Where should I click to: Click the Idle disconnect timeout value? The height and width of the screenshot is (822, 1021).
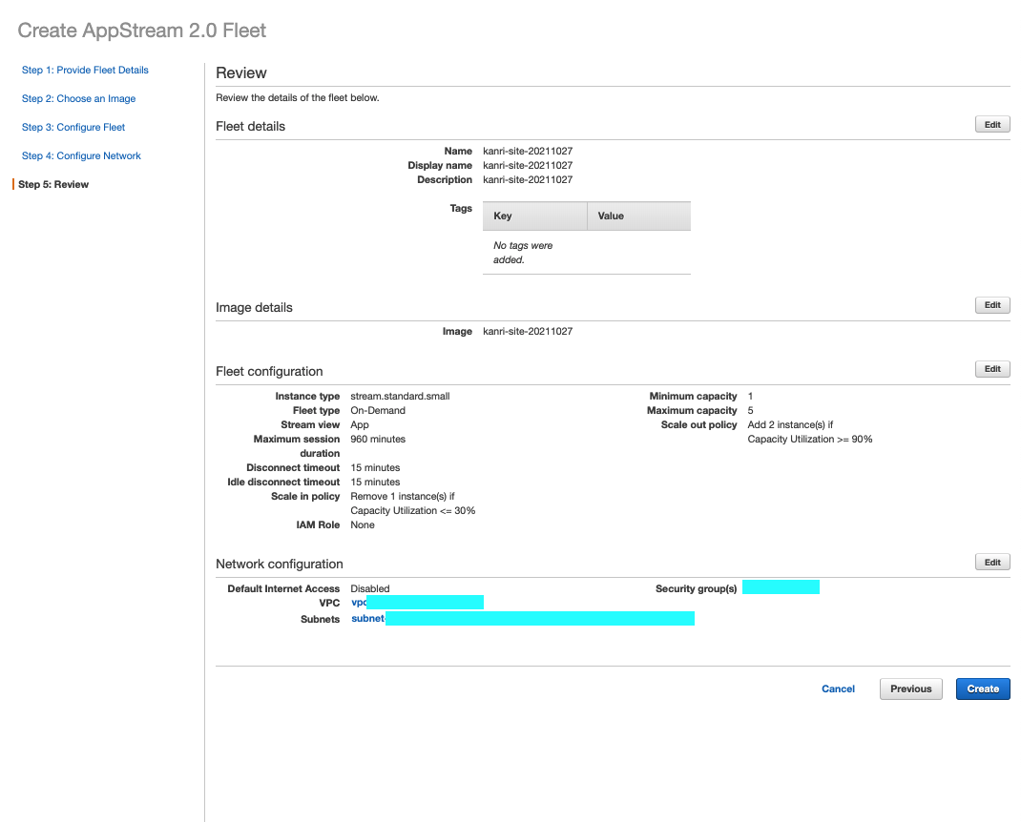375,482
